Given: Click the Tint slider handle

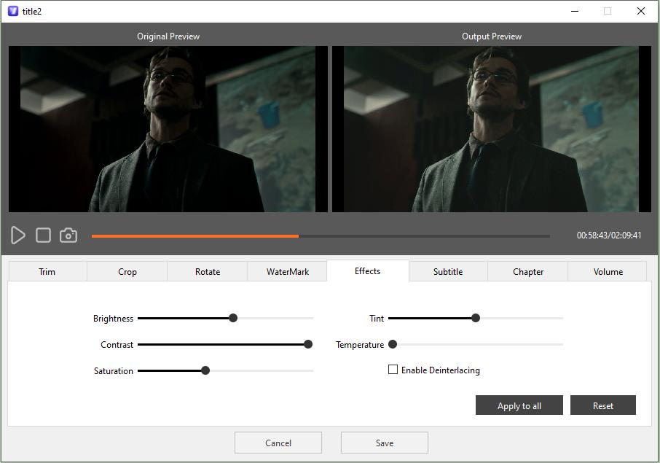Looking at the screenshot, I should click(x=476, y=318).
